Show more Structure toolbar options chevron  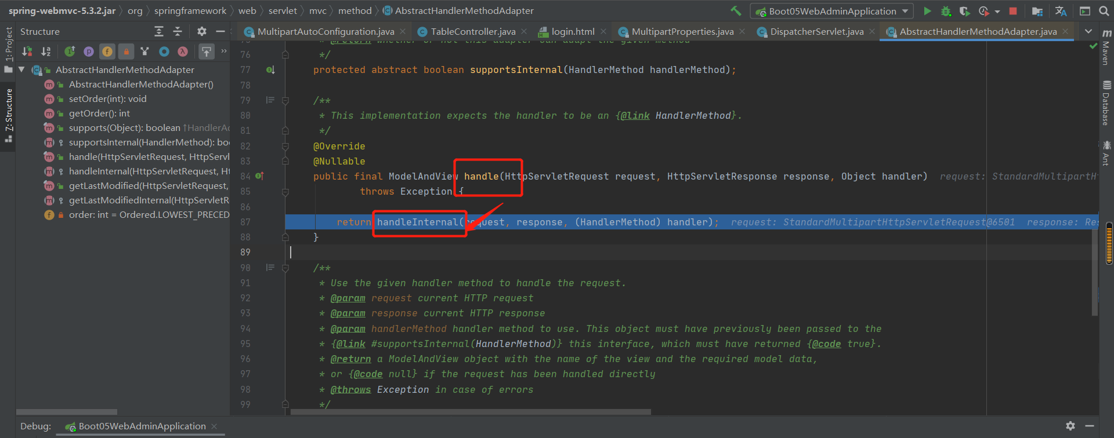(x=224, y=51)
